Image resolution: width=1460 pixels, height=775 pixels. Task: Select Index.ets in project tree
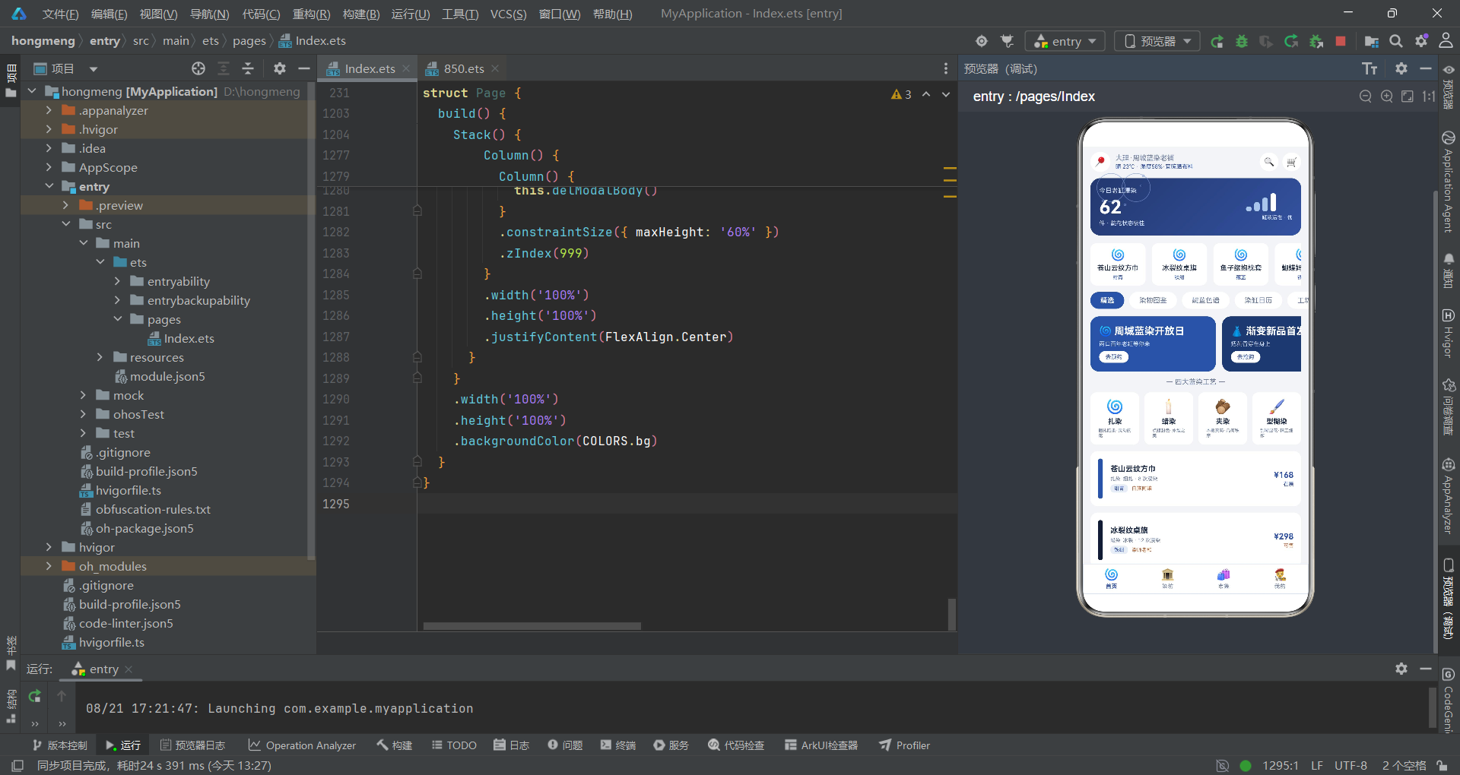(182, 338)
